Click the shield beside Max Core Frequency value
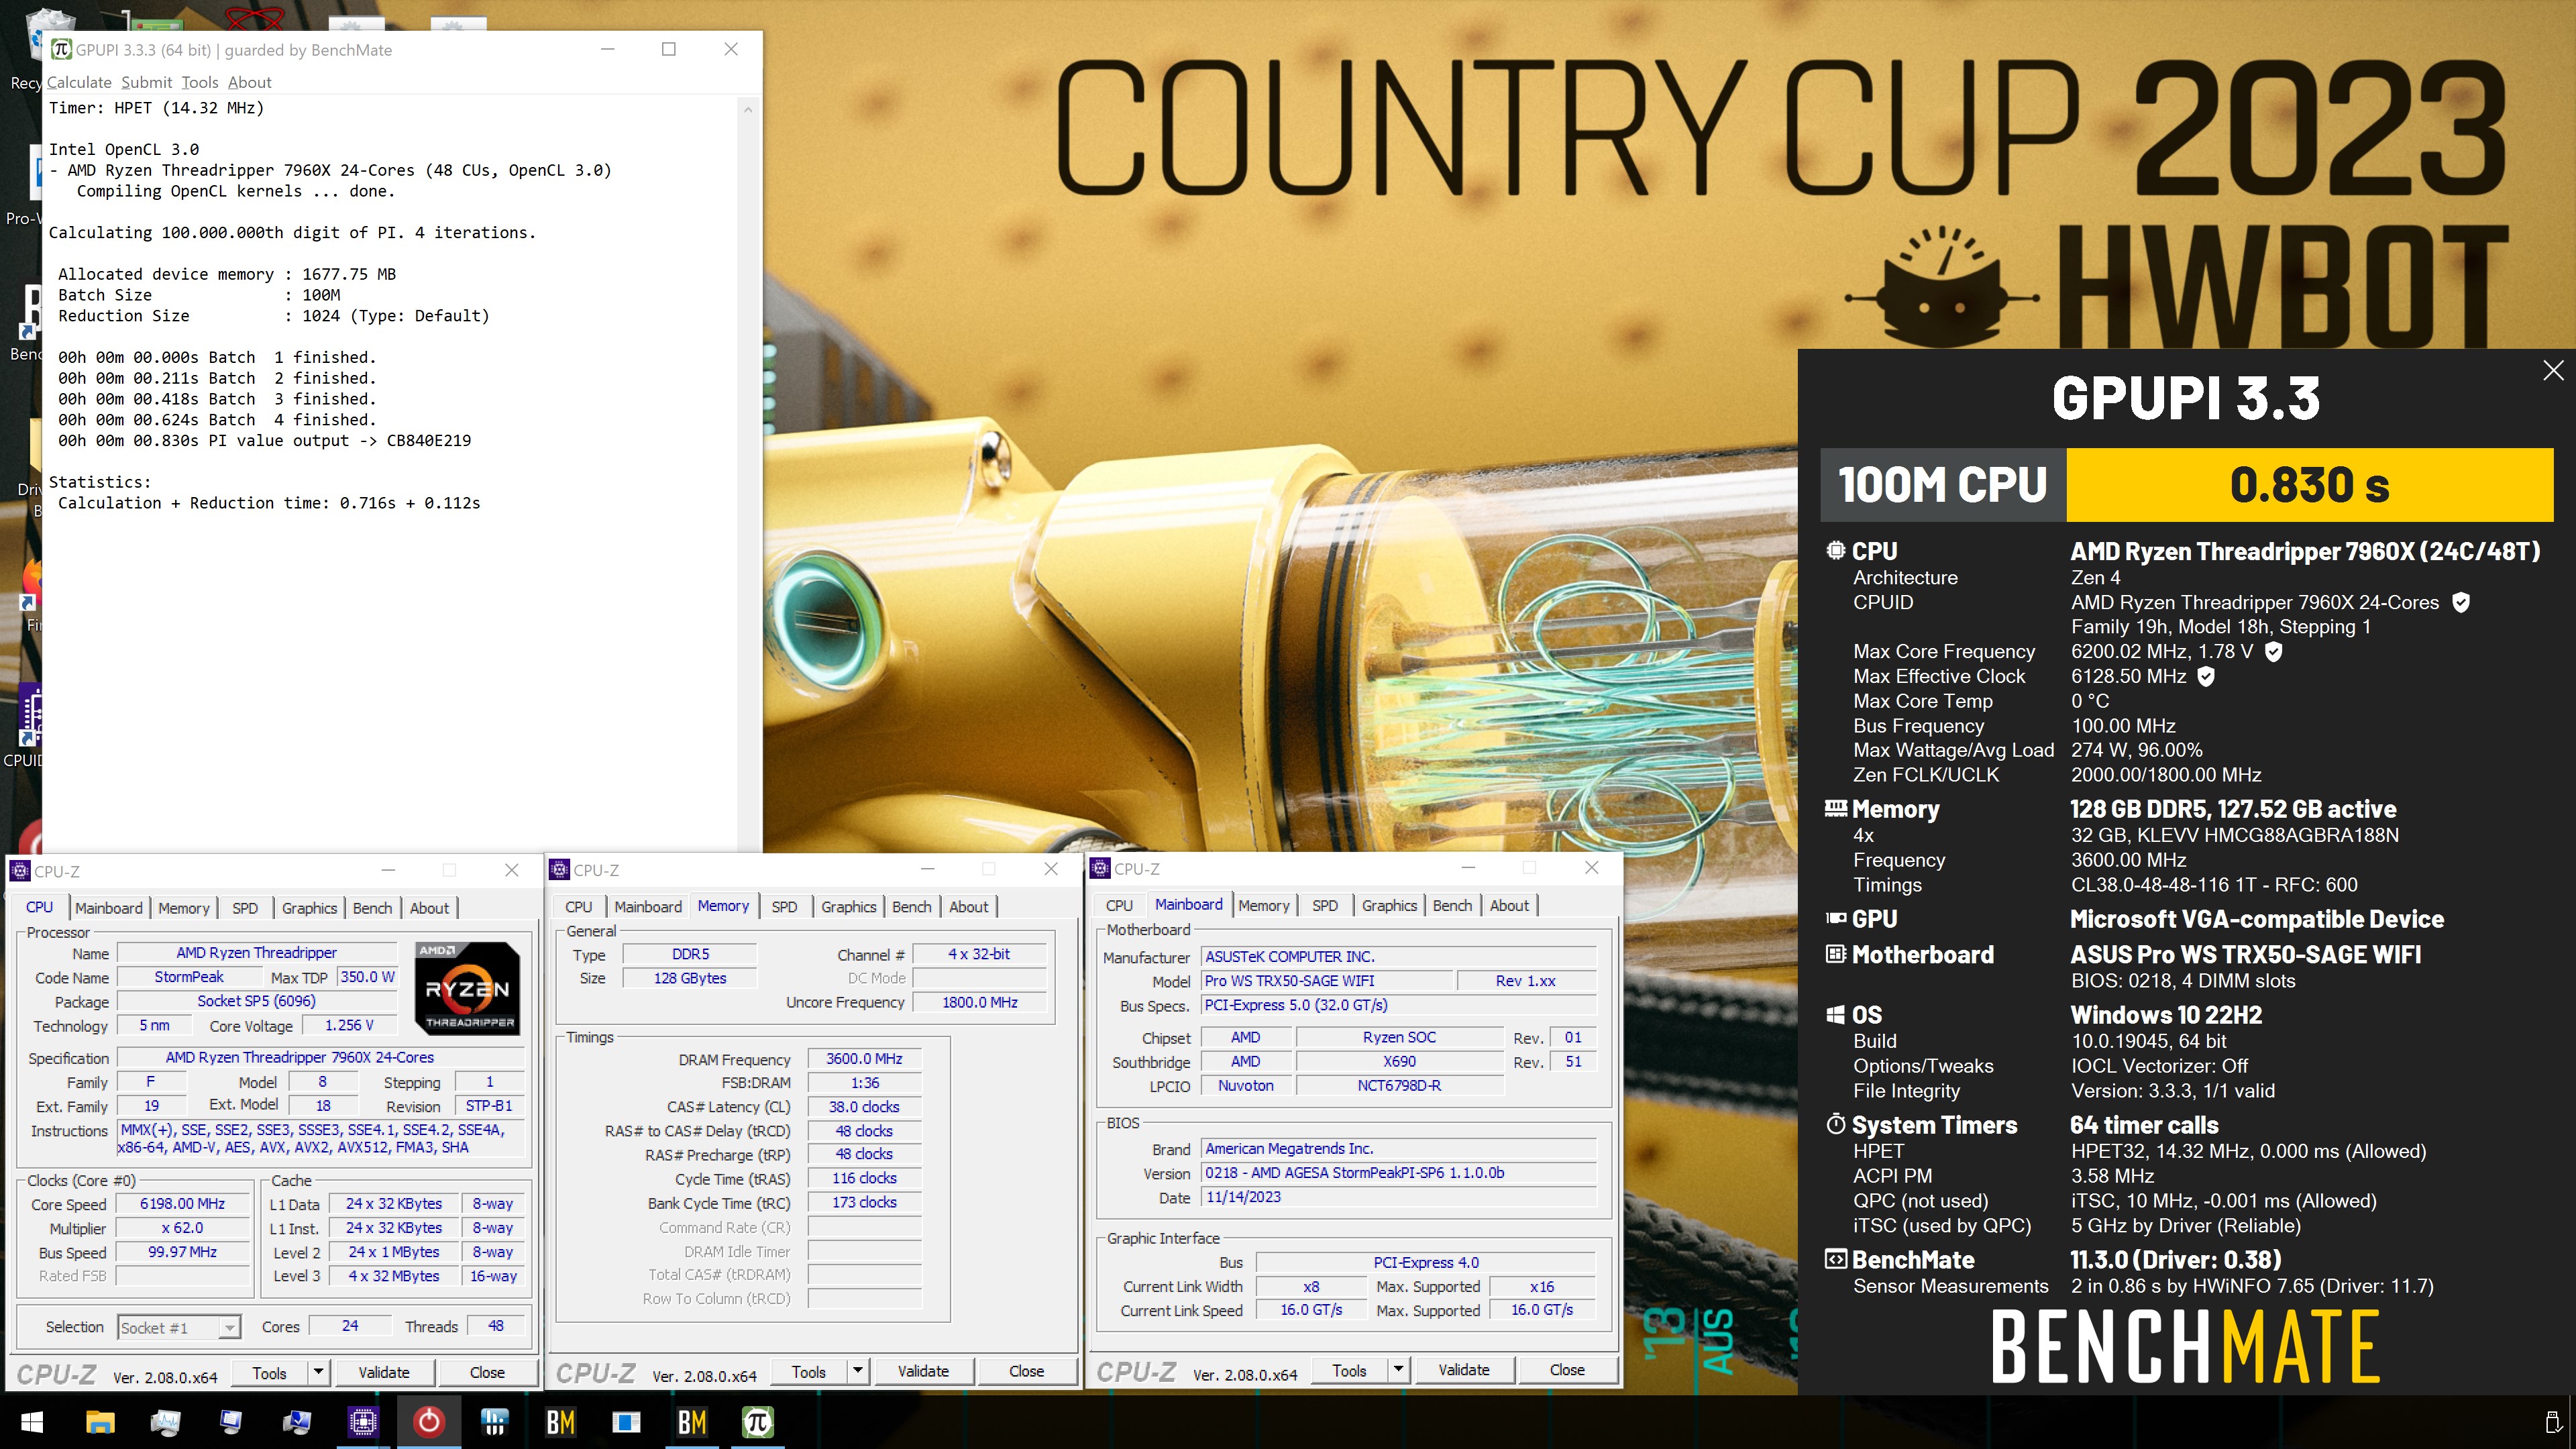Image resolution: width=2576 pixels, height=1449 pixels. tap(2273, 651)
